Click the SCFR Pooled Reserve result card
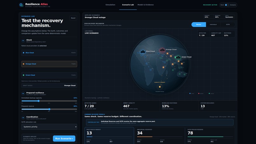This screenshot has height=144, width=256. point(210,136)
